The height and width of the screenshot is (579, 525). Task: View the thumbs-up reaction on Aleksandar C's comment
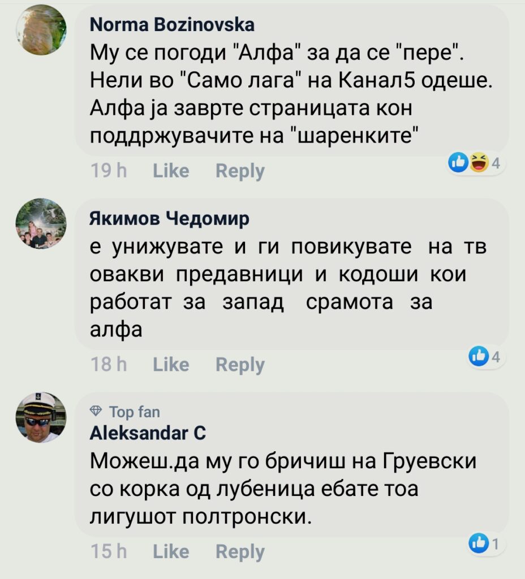click(x=484, y=545)
